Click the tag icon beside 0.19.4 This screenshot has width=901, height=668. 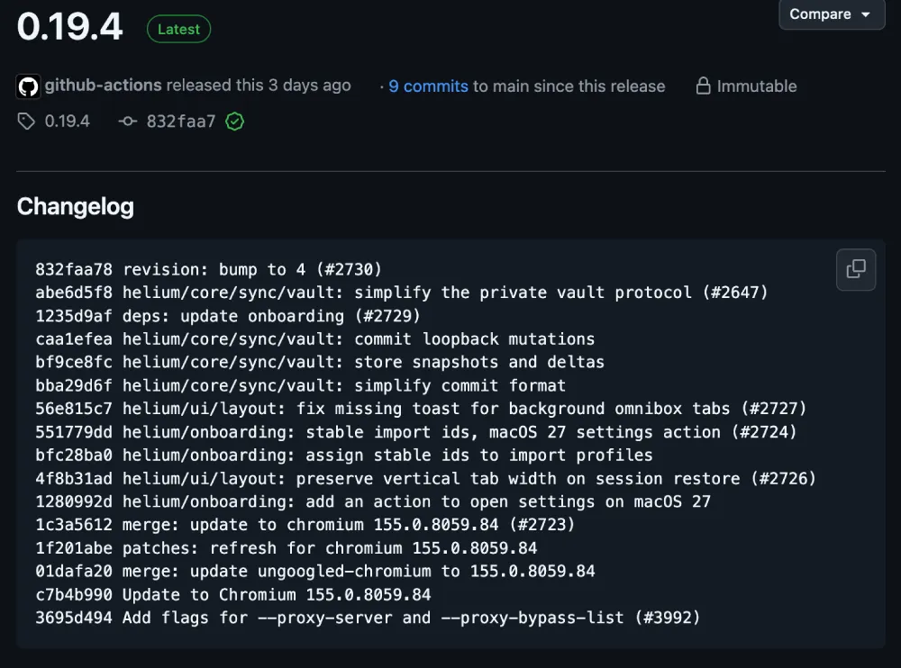coord(26,122)
